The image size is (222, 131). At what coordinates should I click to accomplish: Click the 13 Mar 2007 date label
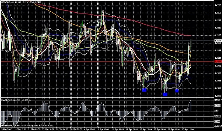click(x=6, y=129)
